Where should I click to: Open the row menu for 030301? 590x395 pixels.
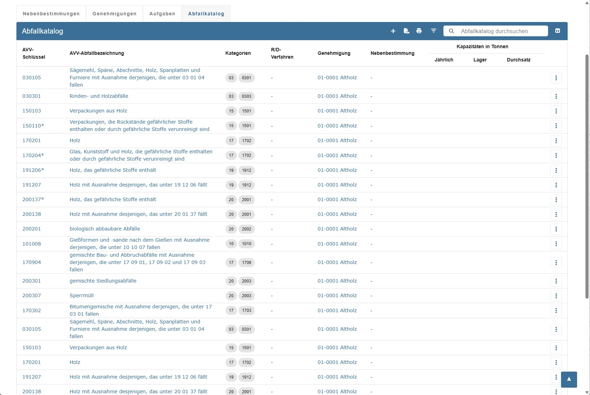[556, 96]
